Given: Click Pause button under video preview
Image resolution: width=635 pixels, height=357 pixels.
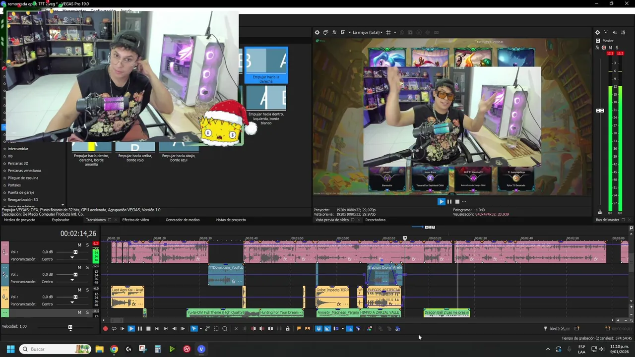Looking at the screenshot, I should (x=449, y=201).
